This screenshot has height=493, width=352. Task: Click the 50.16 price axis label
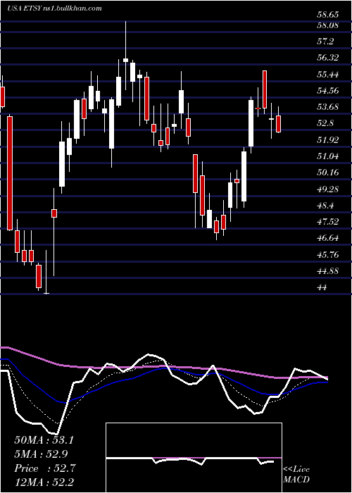tap(328, 173)
